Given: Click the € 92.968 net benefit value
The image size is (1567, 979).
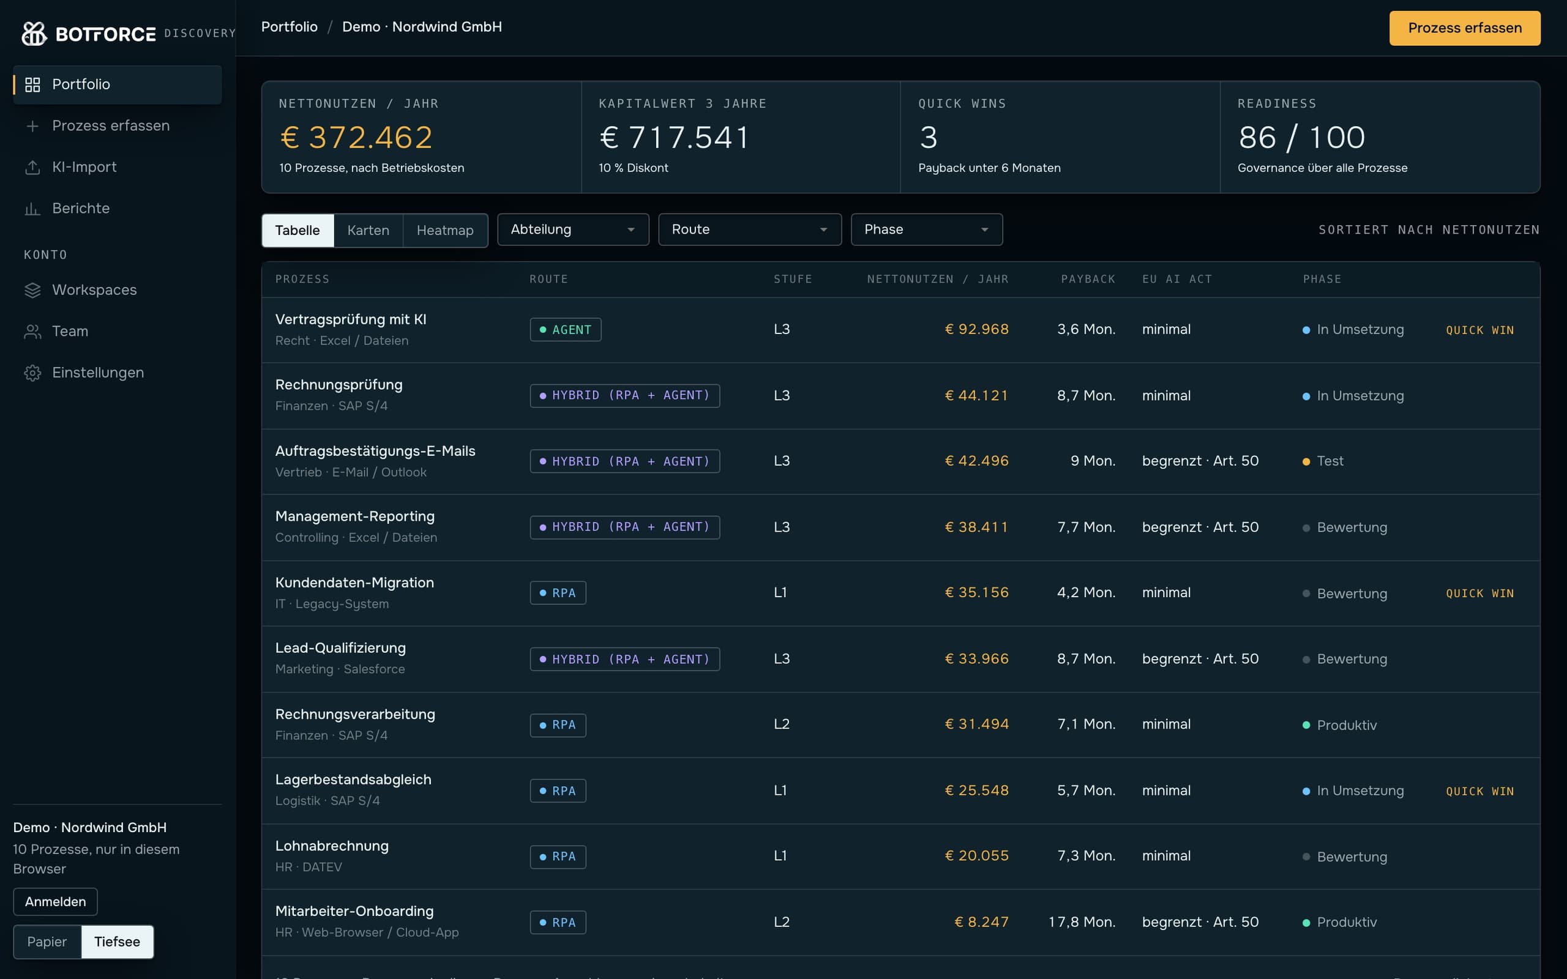Looking at the screenshot, I should (x=976, y=330).
